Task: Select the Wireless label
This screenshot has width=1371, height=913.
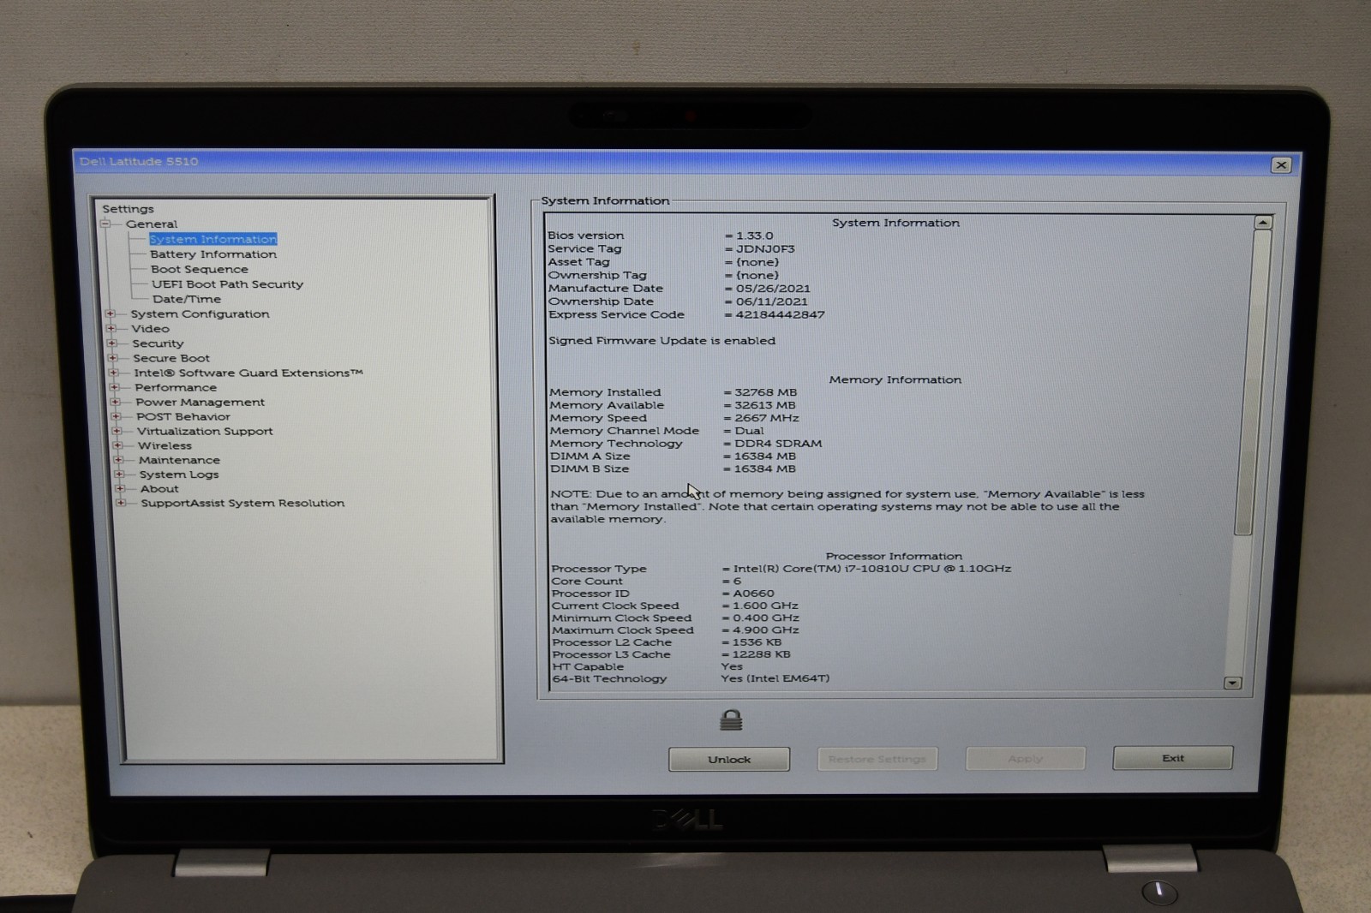Action: tap(165, 445)
